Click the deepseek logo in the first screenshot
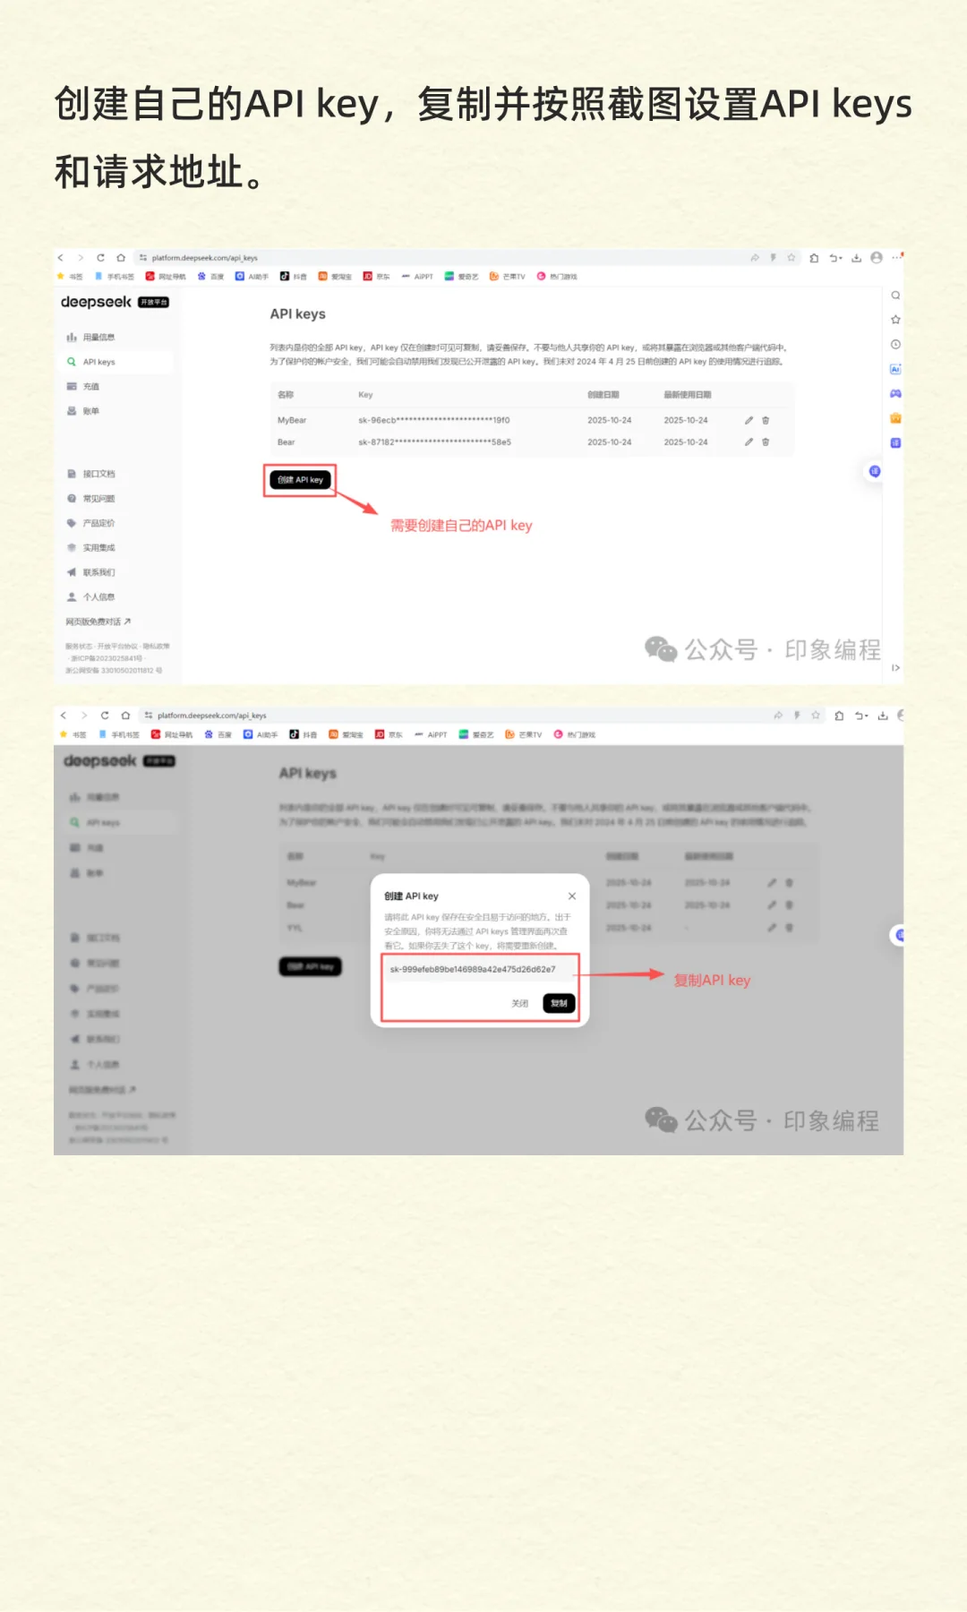Screen dimensions: 967x1612 [96, 302]
